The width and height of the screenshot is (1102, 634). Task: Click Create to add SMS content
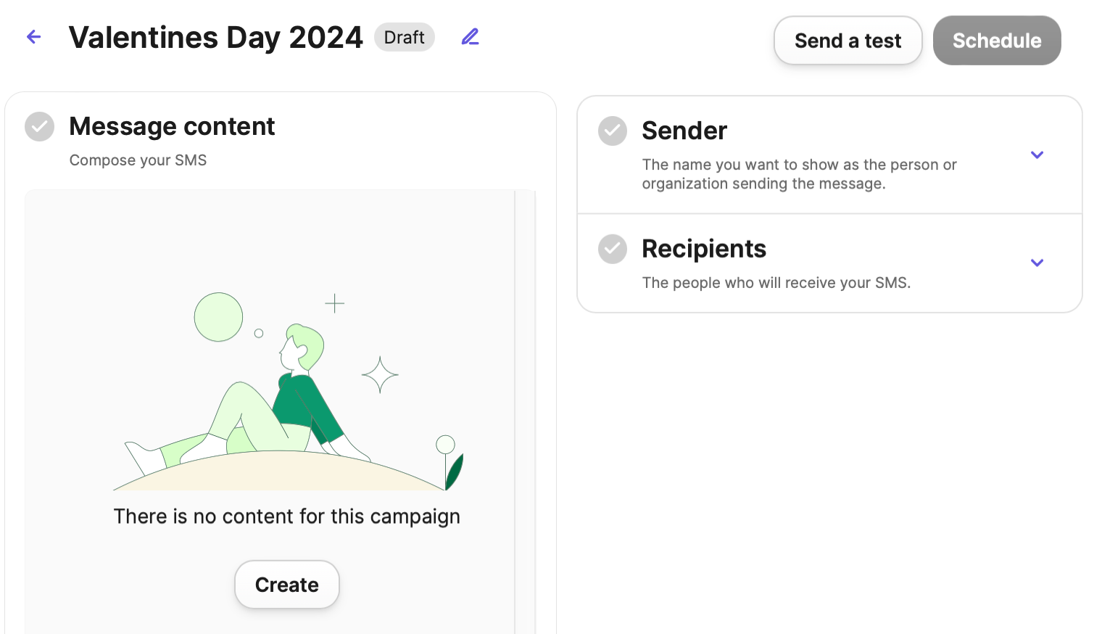[x=286, y=584]
